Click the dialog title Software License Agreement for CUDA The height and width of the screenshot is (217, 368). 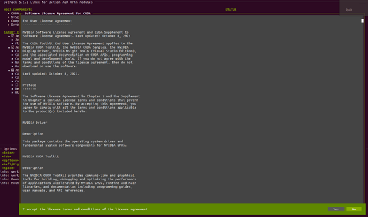[x=58, y=13]
